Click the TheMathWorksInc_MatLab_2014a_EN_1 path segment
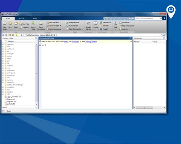Screen dimensions: 181x144 point(40,35)
